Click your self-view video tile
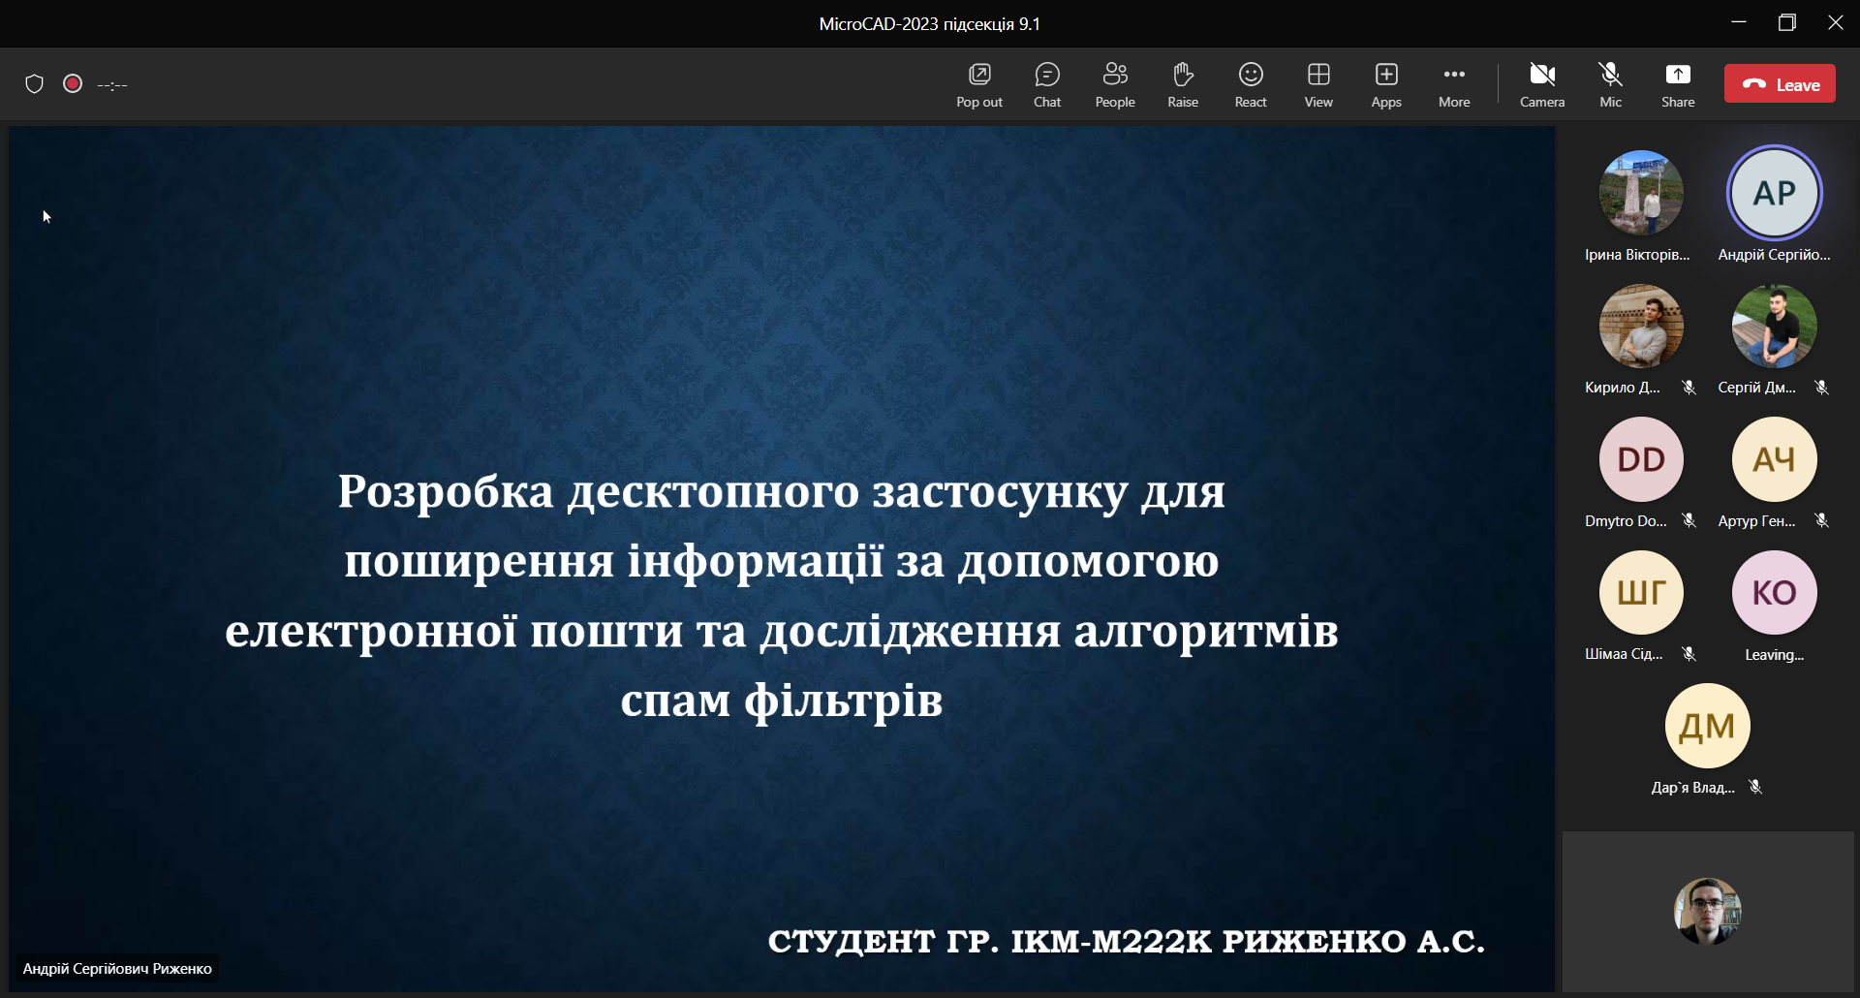Screen dimensions: 1860x998 (1707, 911)
